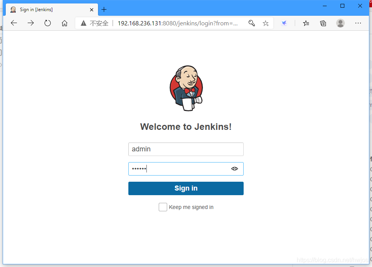The height and width of the screenshot is (267, 372).
Task: Open the Collections icon
Action: 323,23
